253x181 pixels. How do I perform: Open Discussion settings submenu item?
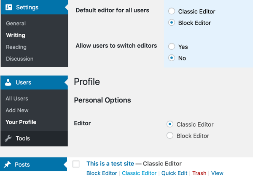tap(20, 59)
